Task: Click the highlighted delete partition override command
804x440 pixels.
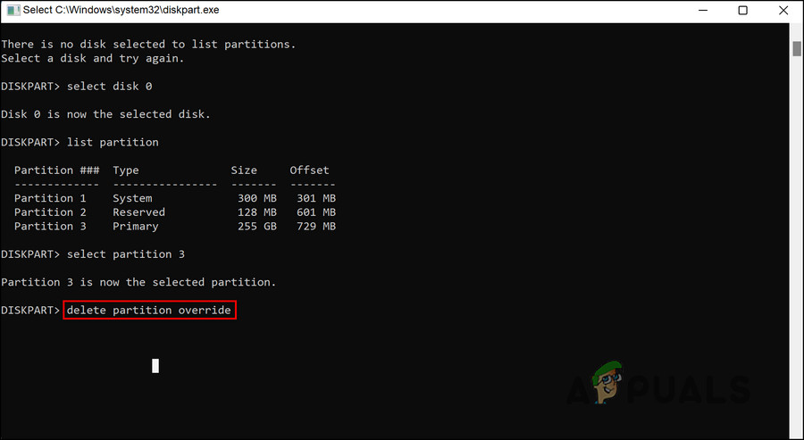Action: pyautogui.click(x=149, y=310)
